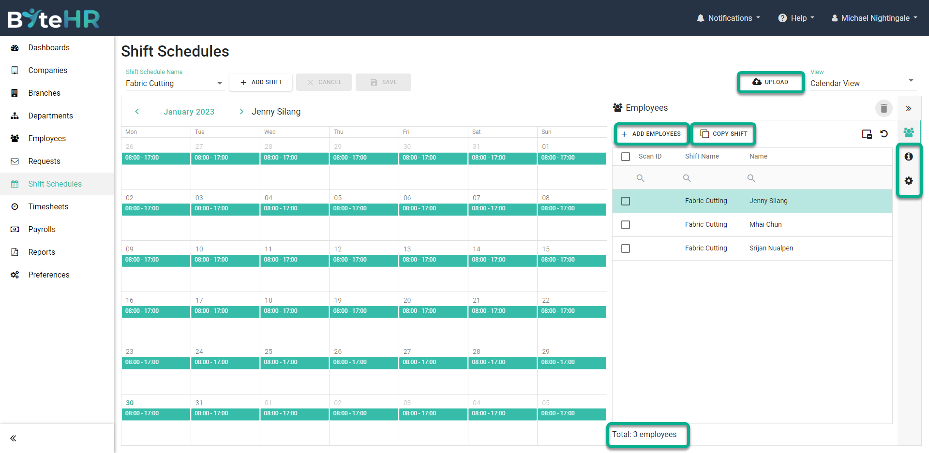
Task: Click the Name column header
Action: 758,157
